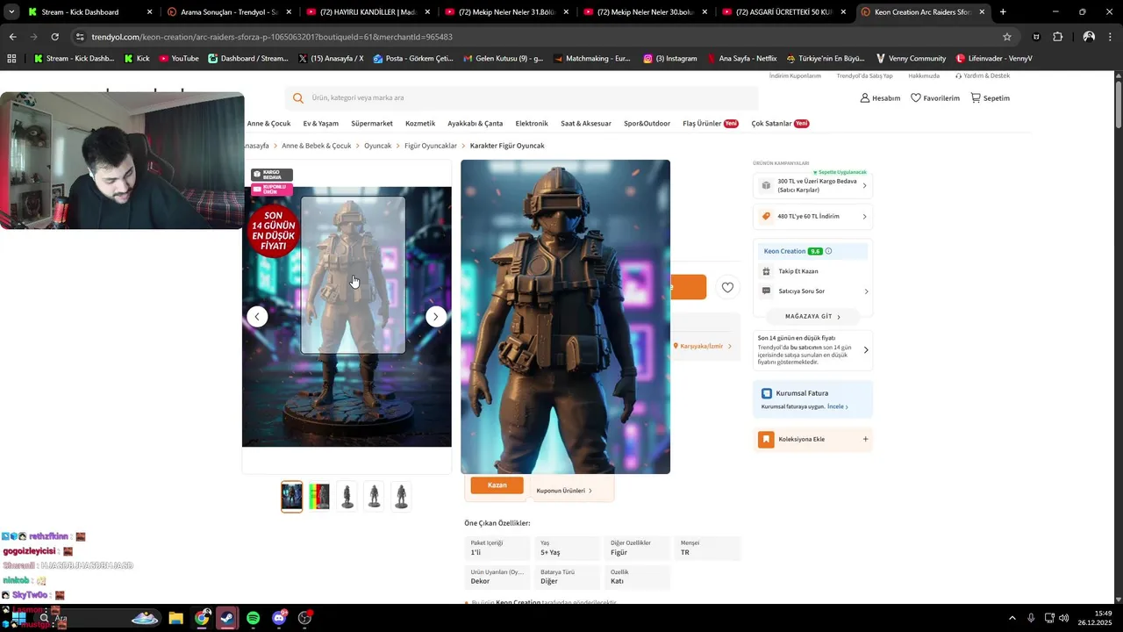
Task: Expand the Son 14 günün en düşük fiyatı info
Action: point(813,350)
